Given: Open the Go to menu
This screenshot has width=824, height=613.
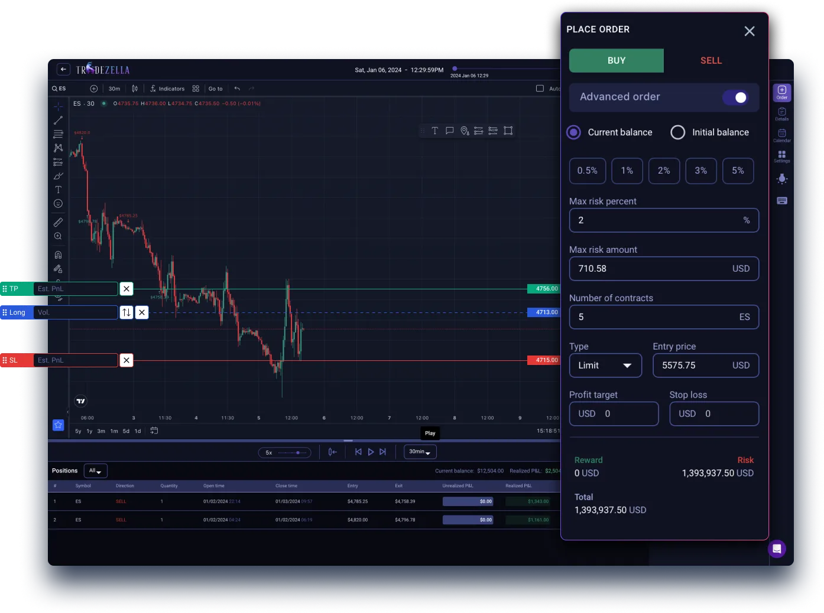Looking at the screenshot, I should [215, 89].
